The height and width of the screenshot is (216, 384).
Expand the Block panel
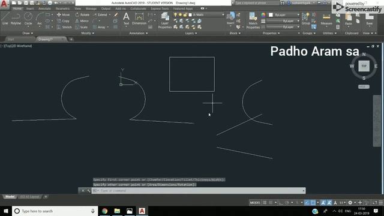click(235, 33)
